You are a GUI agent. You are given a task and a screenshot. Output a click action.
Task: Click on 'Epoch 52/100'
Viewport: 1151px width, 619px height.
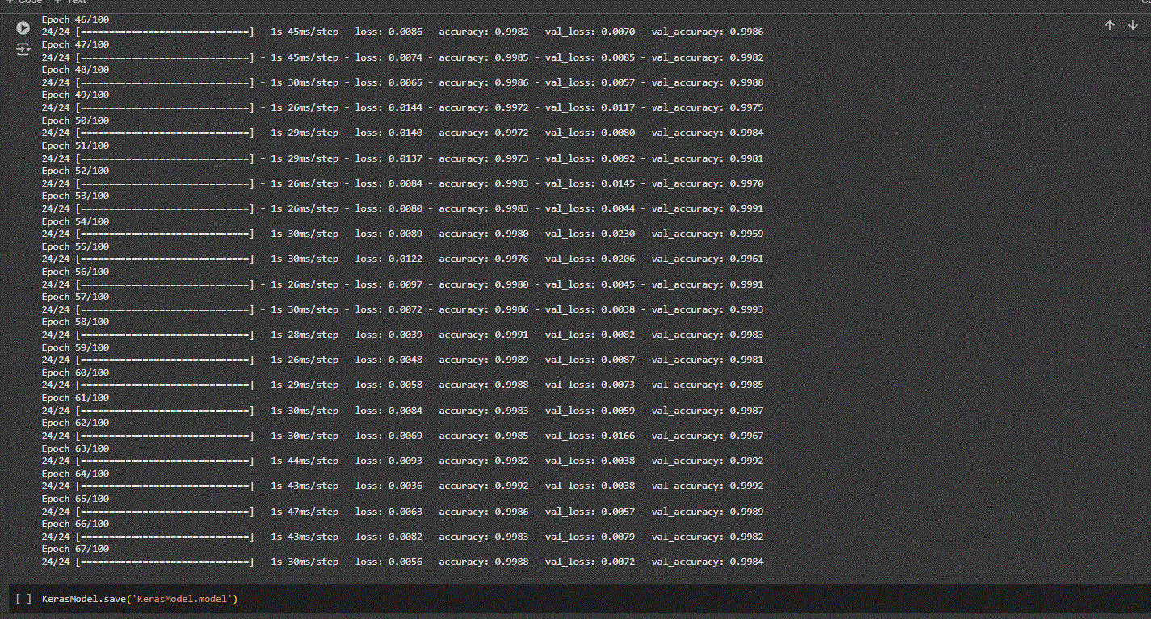point(76,171)
